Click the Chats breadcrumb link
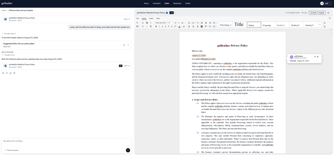 4,10
